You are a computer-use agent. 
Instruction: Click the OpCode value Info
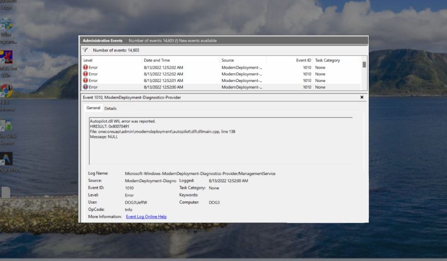click(x=129, y=210)
